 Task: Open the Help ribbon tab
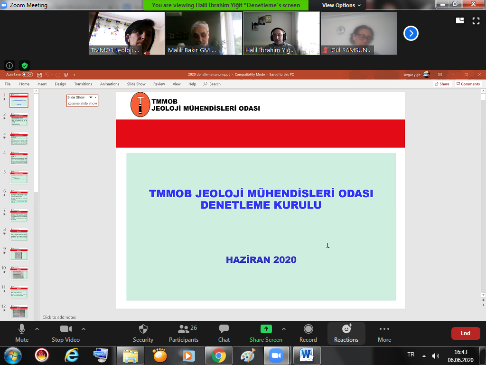pyautogui.click(x=192, y=84)
